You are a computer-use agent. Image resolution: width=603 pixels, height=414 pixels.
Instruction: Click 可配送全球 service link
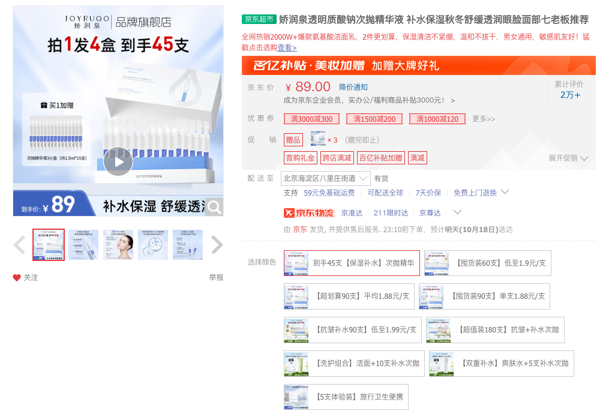pyautogui.click(x=385, y=193)
